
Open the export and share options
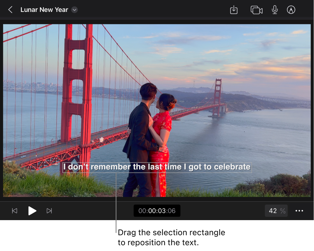[x=234, y=10]
